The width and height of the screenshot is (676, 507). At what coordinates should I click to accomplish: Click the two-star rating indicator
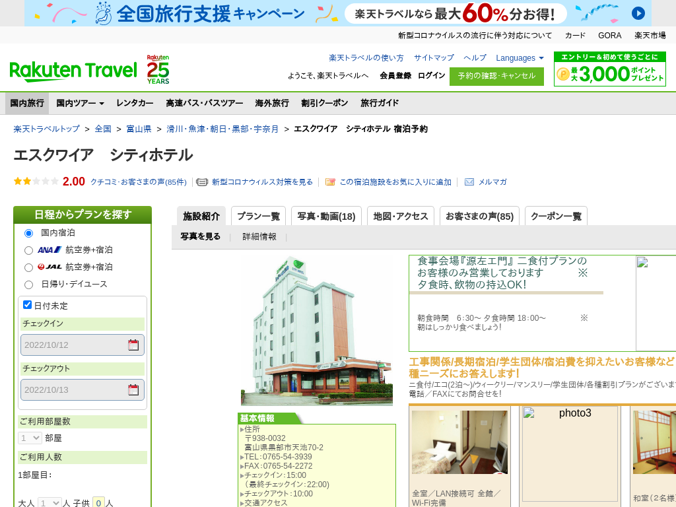[x=36, y=182]
